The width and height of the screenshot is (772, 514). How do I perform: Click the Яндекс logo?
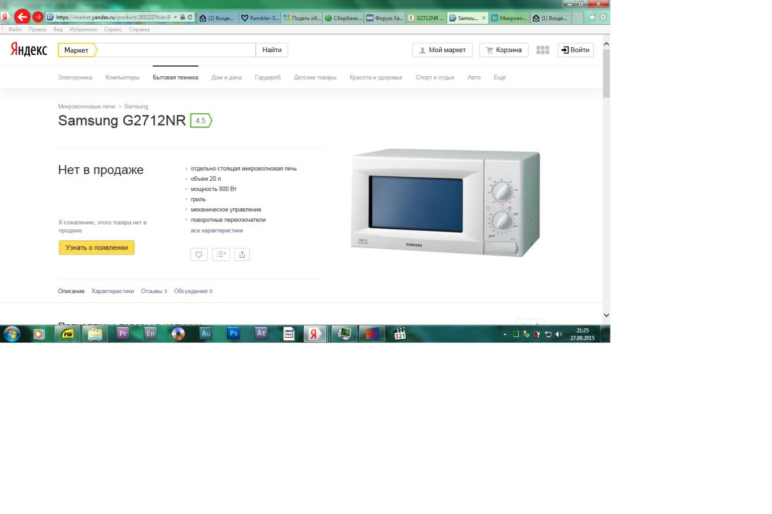pyautogui.click(x=29, y=49)
